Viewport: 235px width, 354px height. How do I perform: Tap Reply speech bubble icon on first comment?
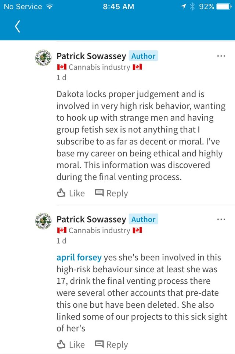click(x=99, y=193)
